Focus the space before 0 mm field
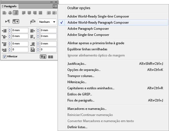 point(20,44)
